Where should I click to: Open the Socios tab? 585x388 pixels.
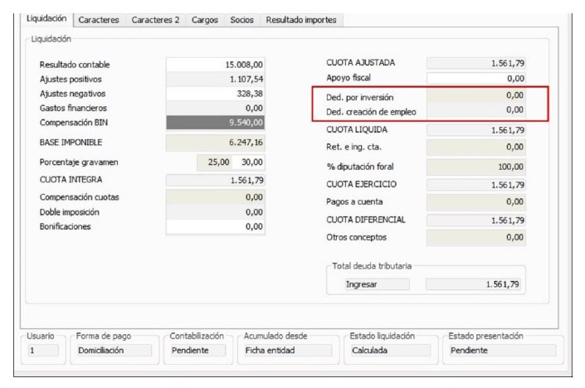click(241, 20)
